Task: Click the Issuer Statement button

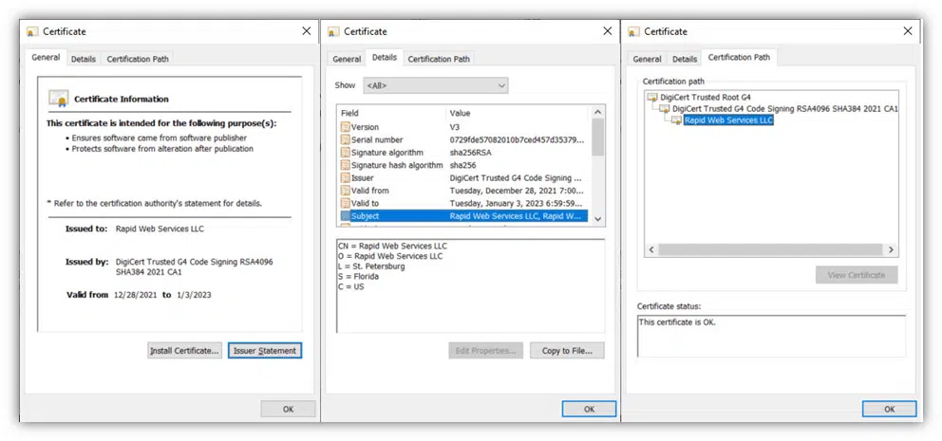Action: coord(265,350)
